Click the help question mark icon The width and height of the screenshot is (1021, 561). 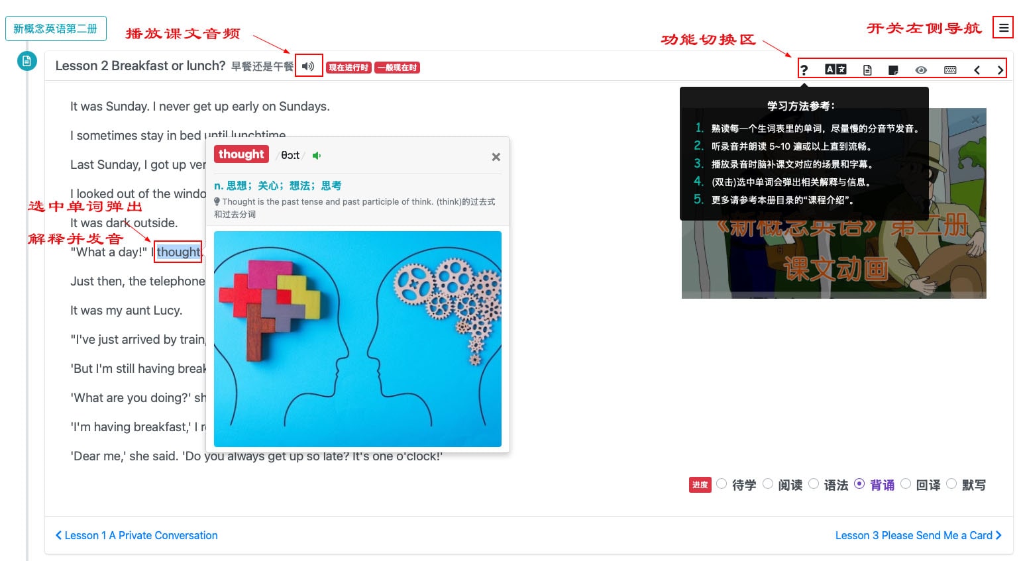(x=804, y=70)
